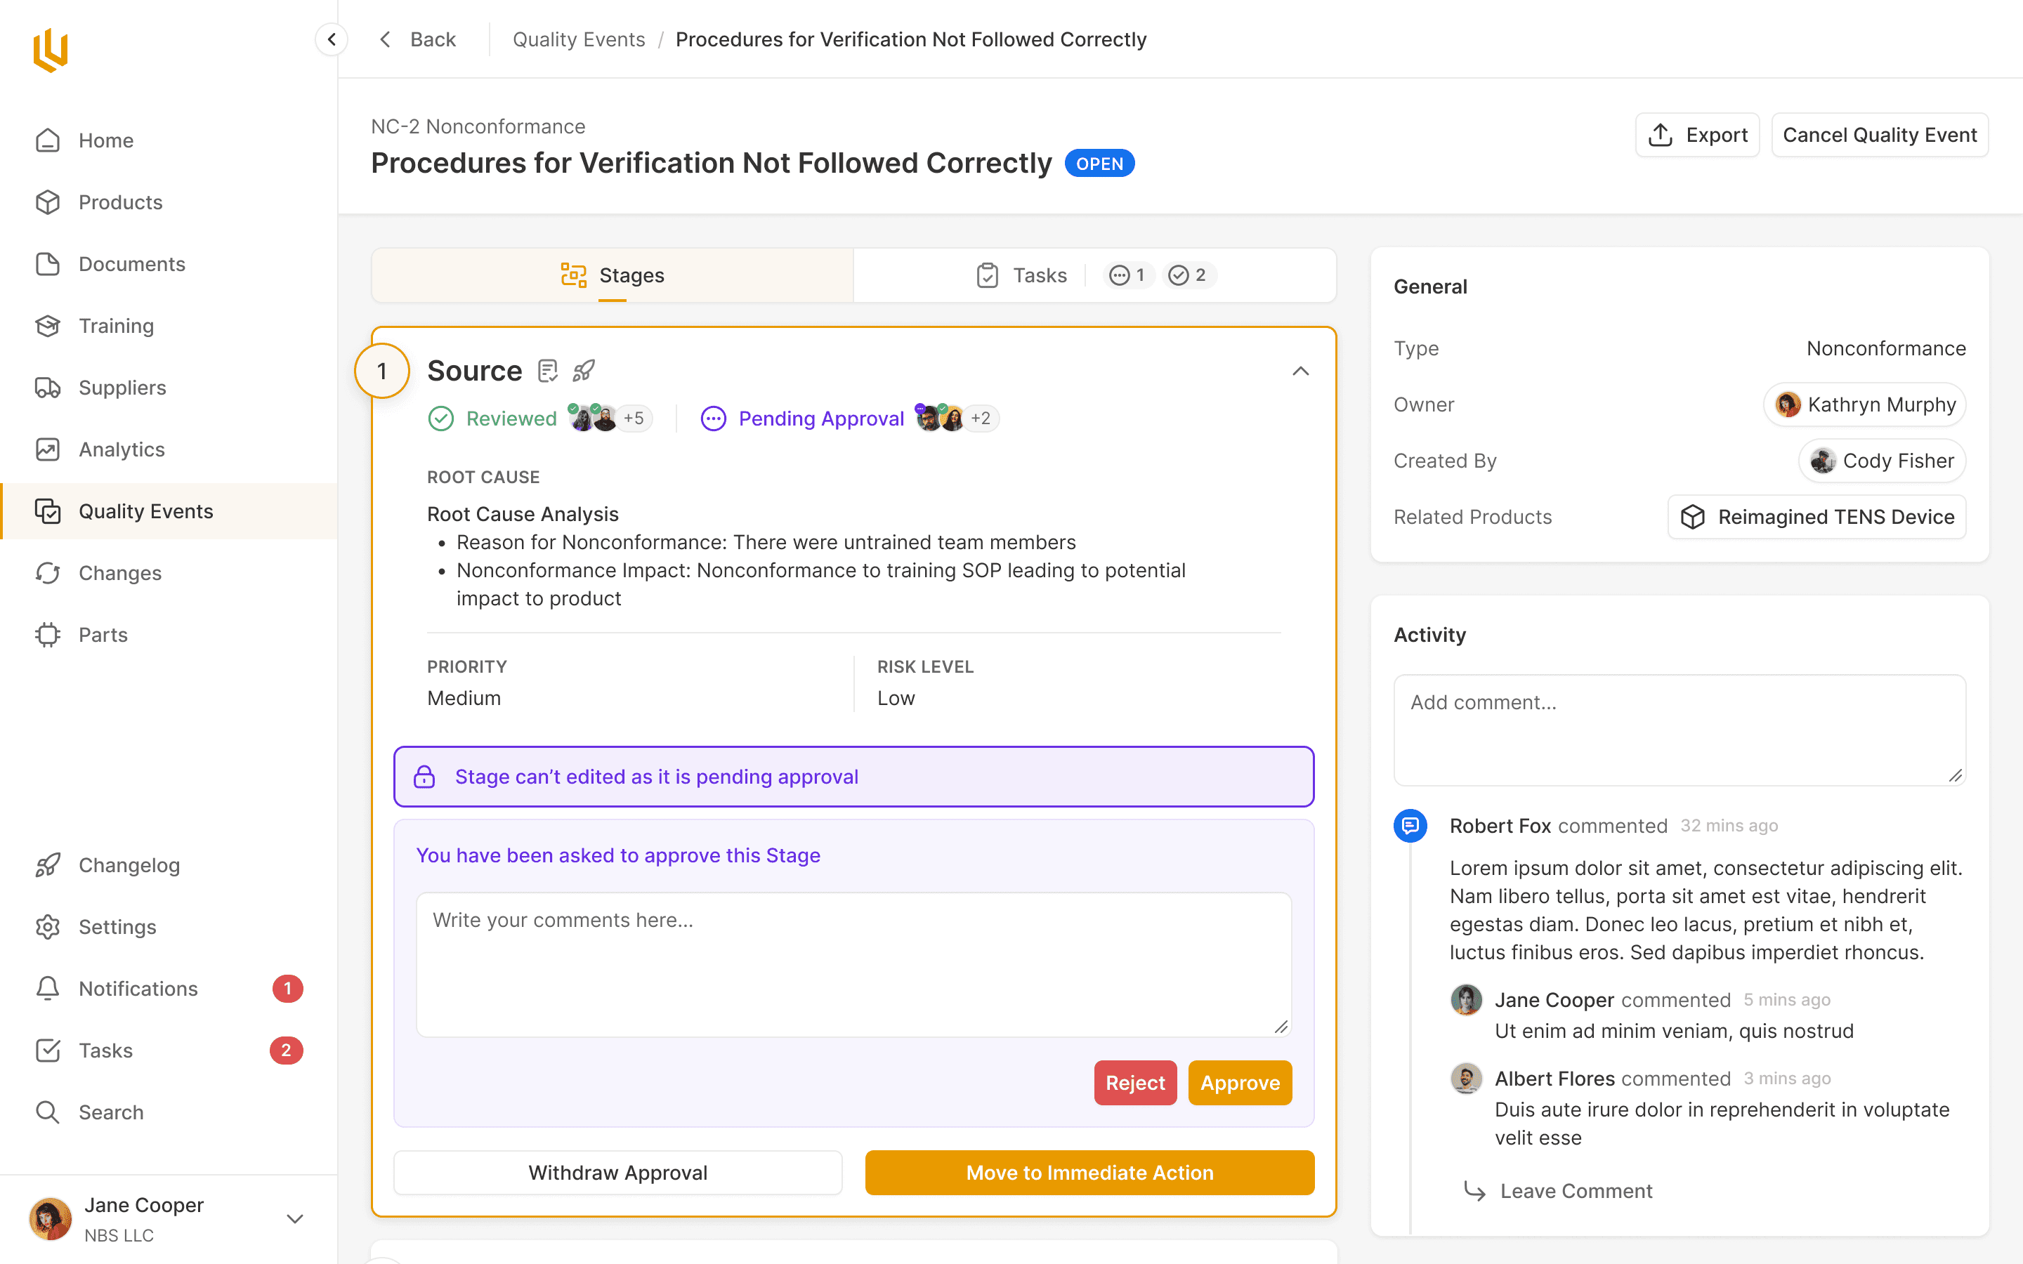The width and height of the screenshot is (2023, 1264).
Task: Open Notifications bell in sidebar
Action: coord(48,989)
